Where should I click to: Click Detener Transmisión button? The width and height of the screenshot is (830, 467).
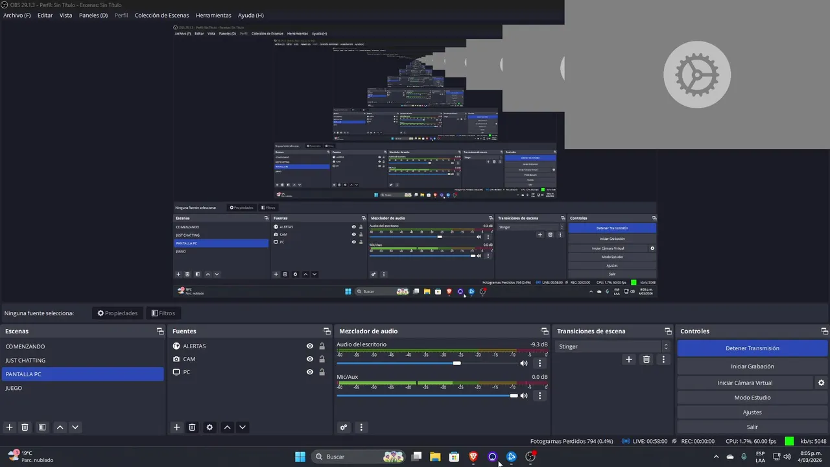(x=752, y=348)
